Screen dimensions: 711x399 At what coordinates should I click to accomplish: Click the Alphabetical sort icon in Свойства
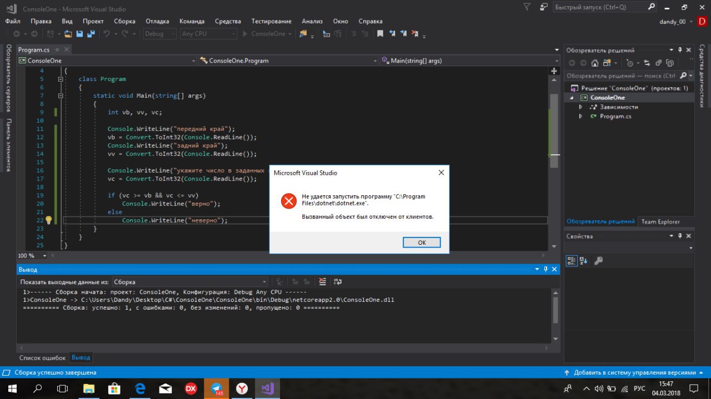584,260
